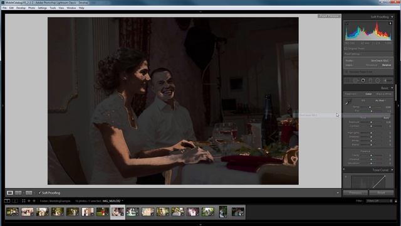Show the top module panel arrow
This screenshot has width=401, height=226.
click(200, 11)
